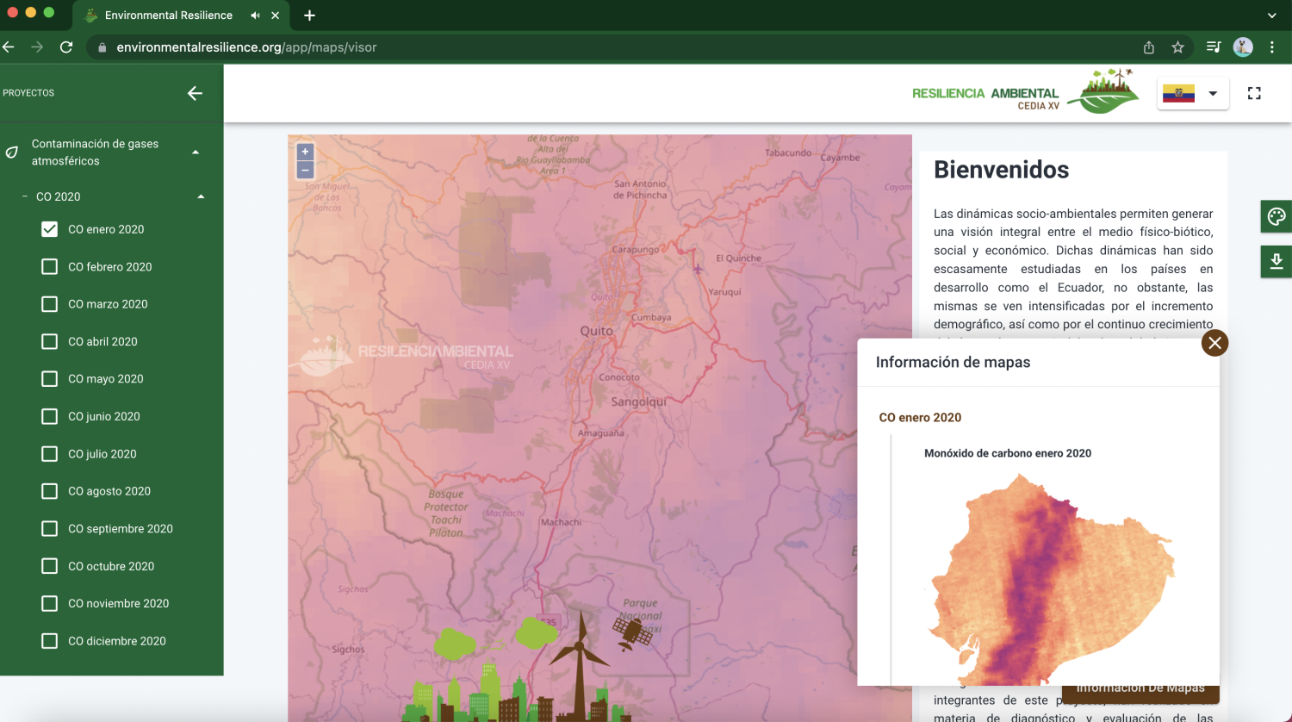The image size is (1292, 722).
Task: Zoom out on the map
Action: (x=305, y=170)
